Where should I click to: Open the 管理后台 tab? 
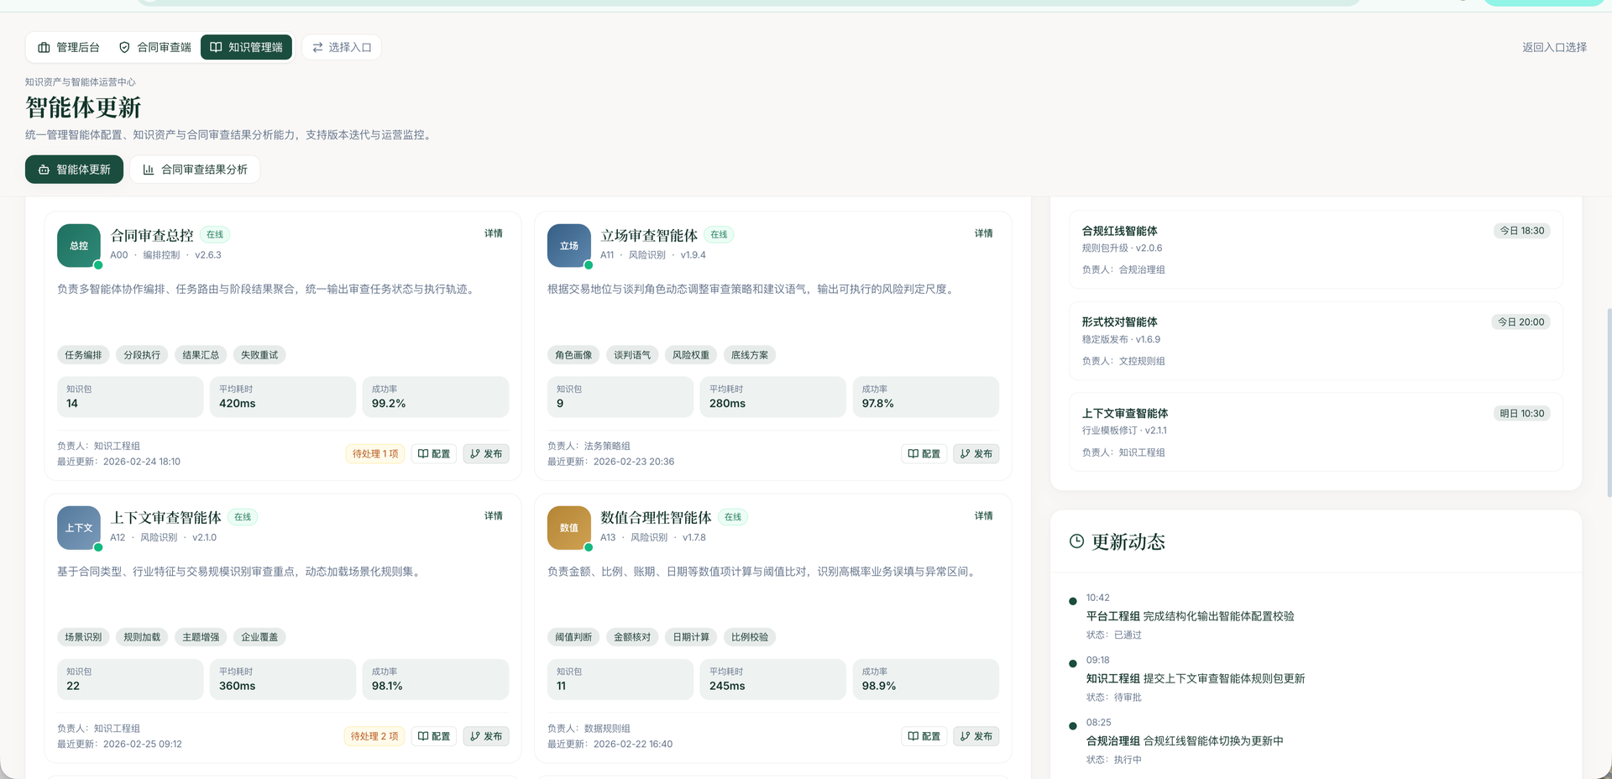click(69, 47)
